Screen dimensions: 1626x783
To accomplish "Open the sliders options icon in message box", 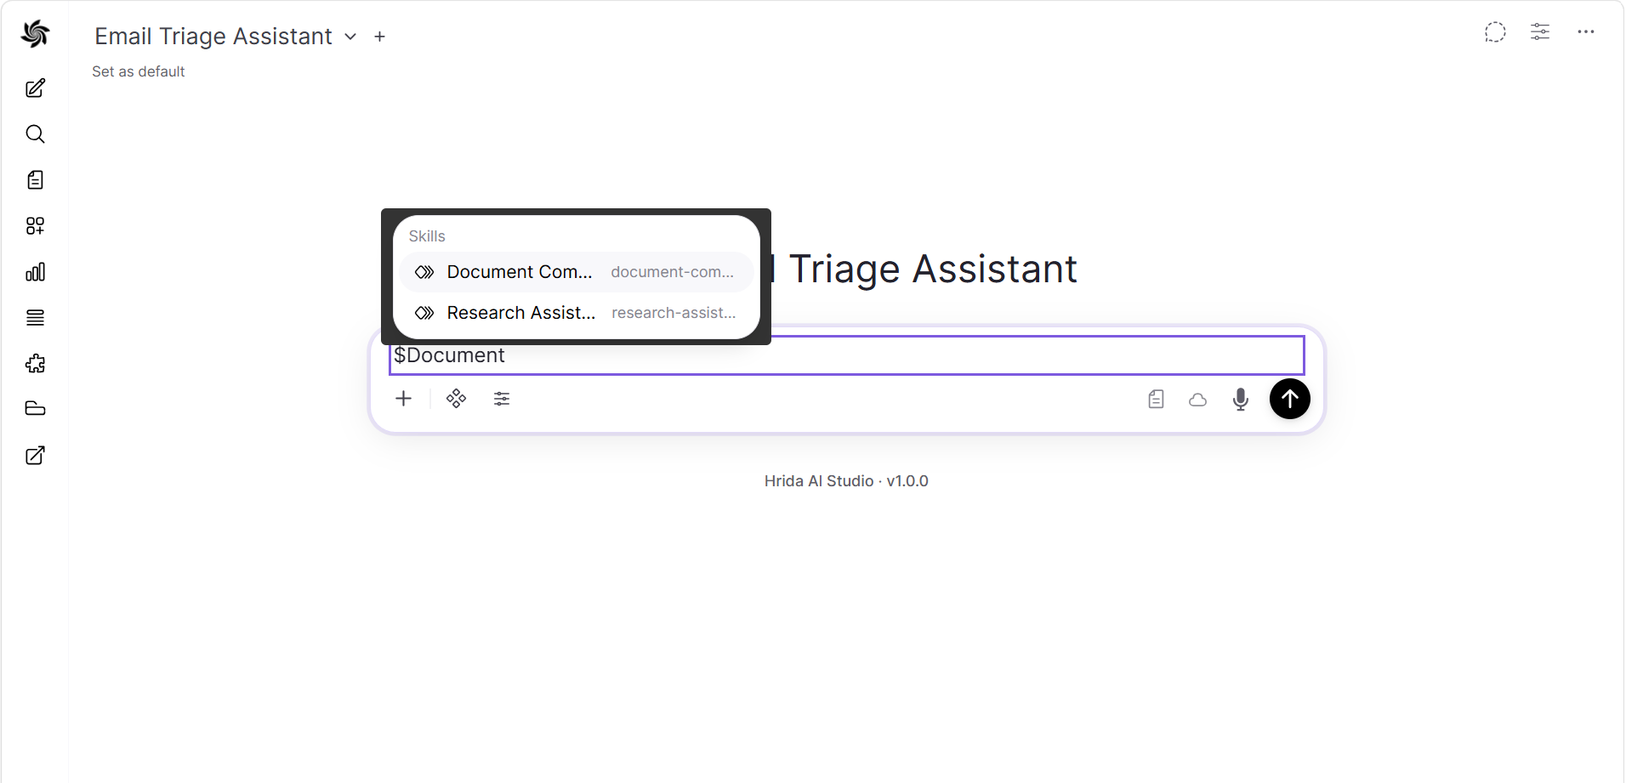I will (x=502, y=399).
